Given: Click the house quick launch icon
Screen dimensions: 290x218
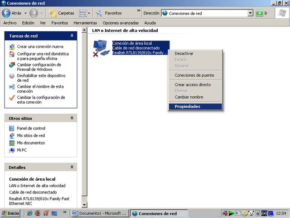Looking at the screenshot, I should pyautogui.click(x=46, y=213).
